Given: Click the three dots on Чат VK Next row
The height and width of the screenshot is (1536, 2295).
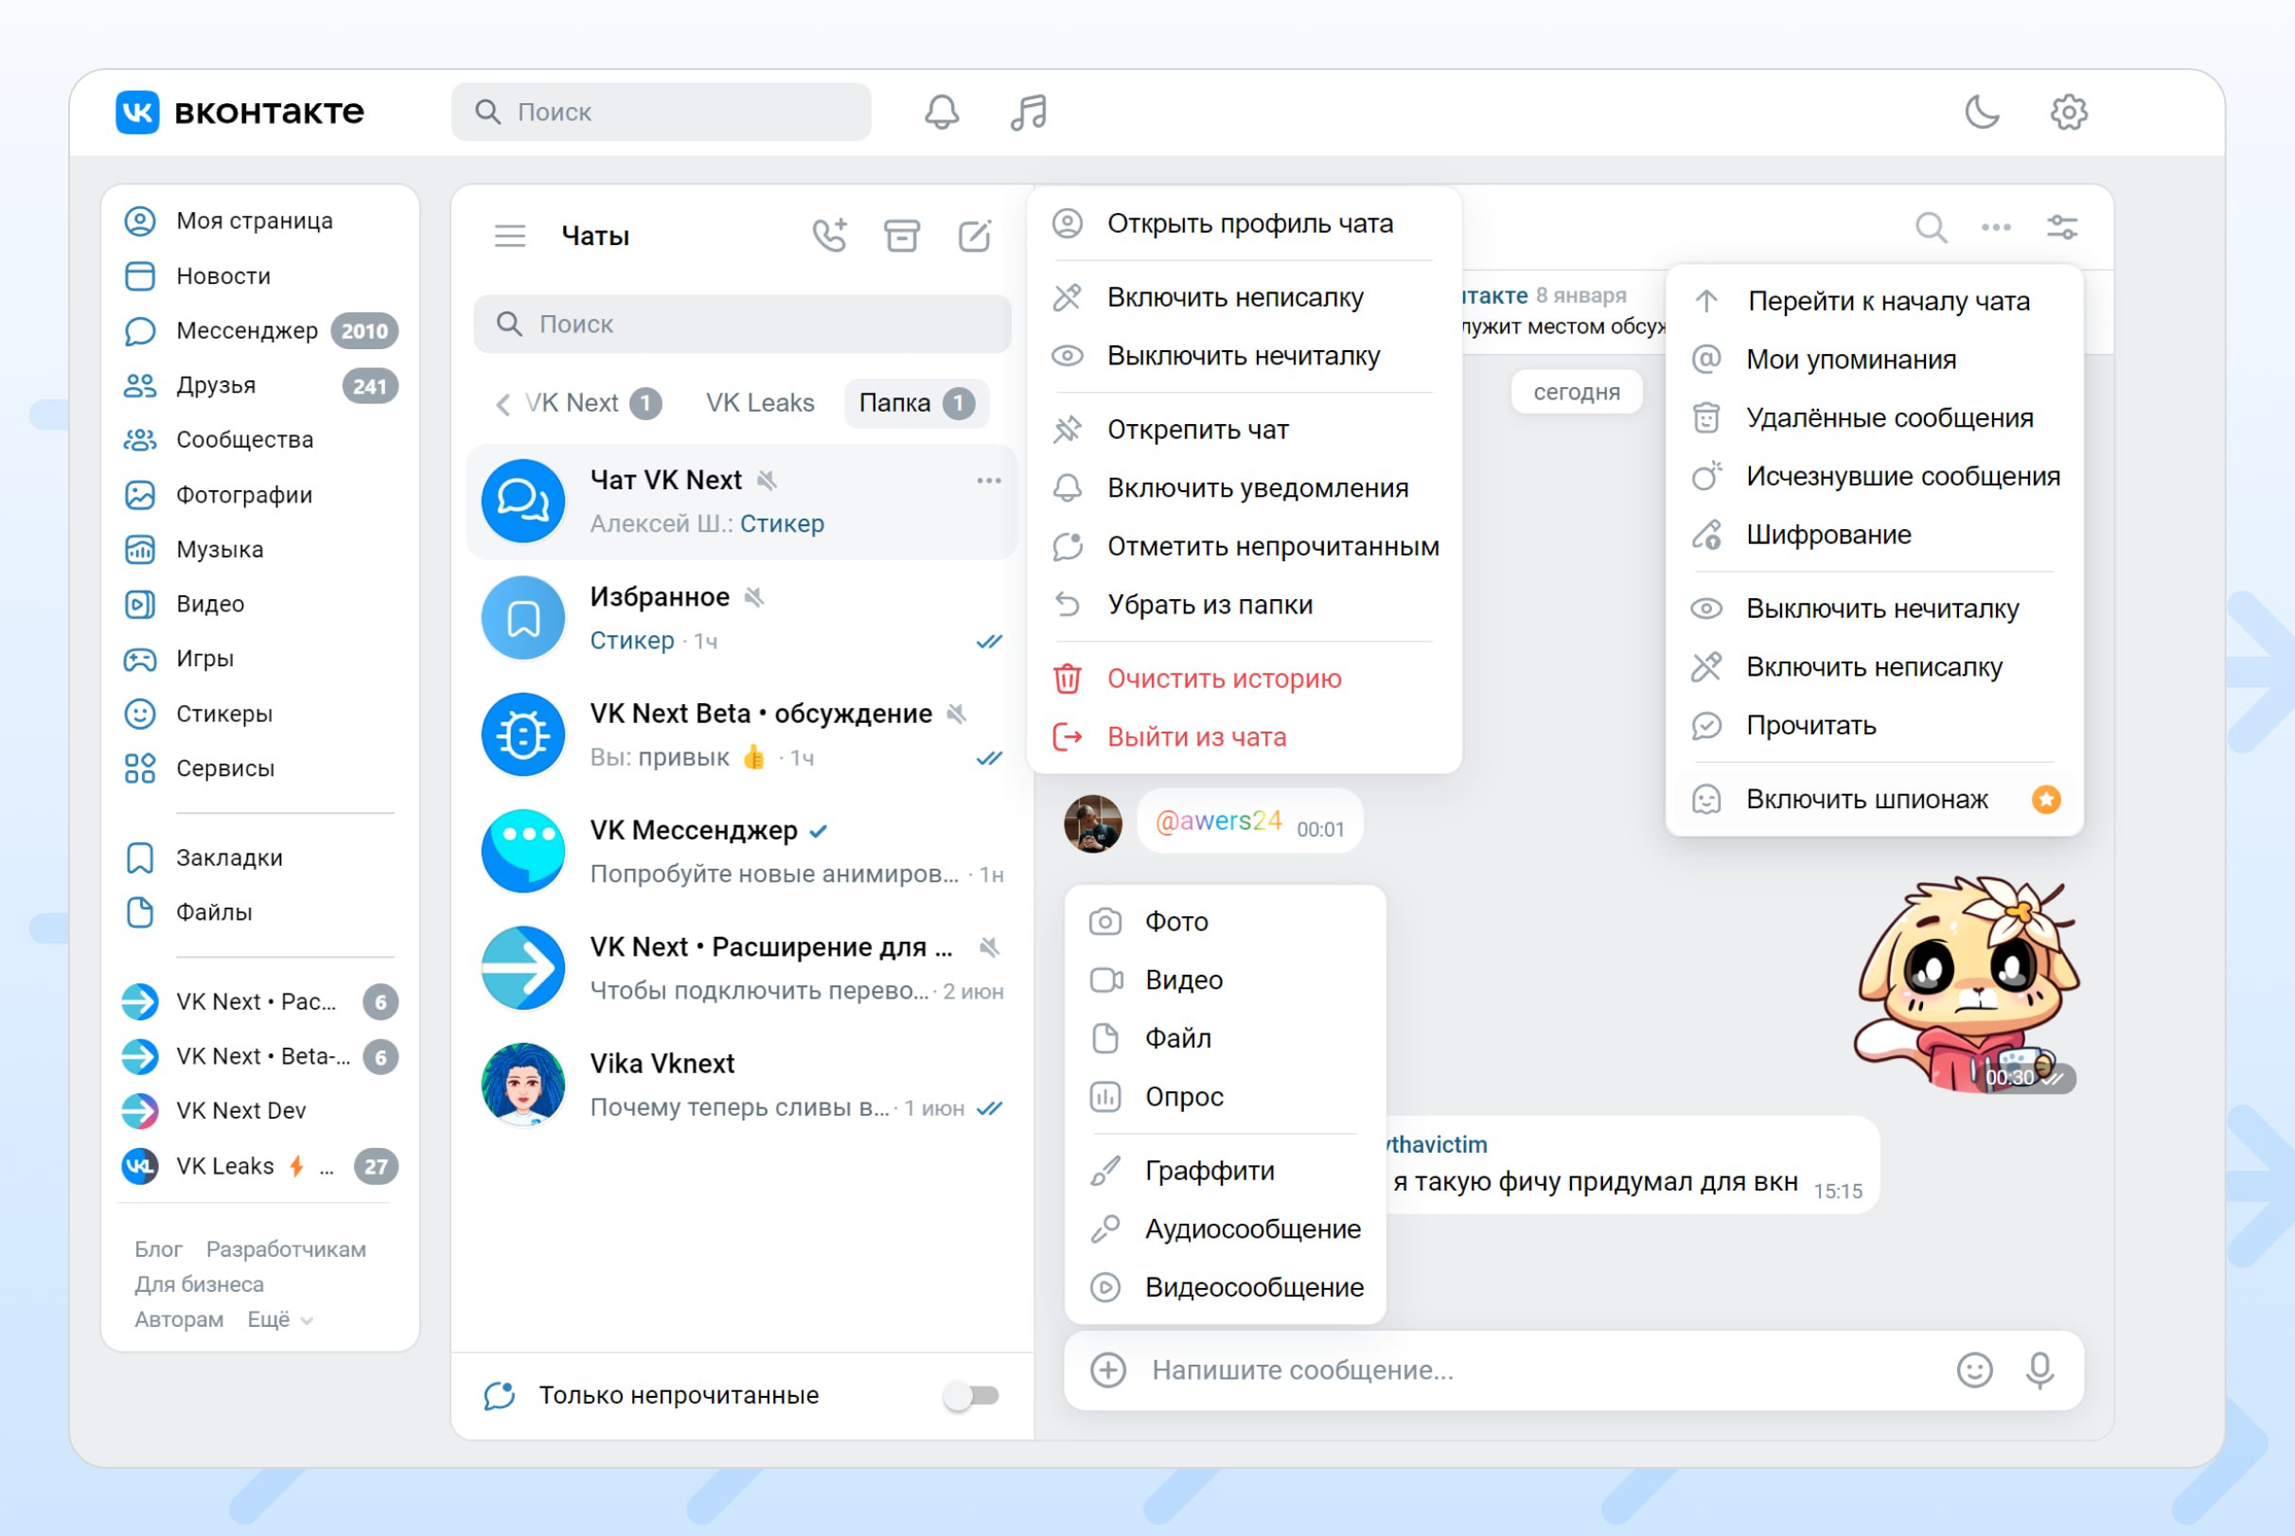Looking at the screenshot, I should [988, 480].
